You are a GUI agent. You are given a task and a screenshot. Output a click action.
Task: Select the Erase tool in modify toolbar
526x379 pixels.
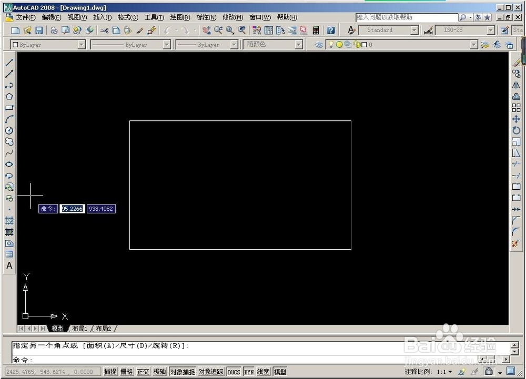pos(517,63)
